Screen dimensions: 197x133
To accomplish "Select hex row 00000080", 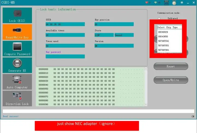I will coord(91,100).
